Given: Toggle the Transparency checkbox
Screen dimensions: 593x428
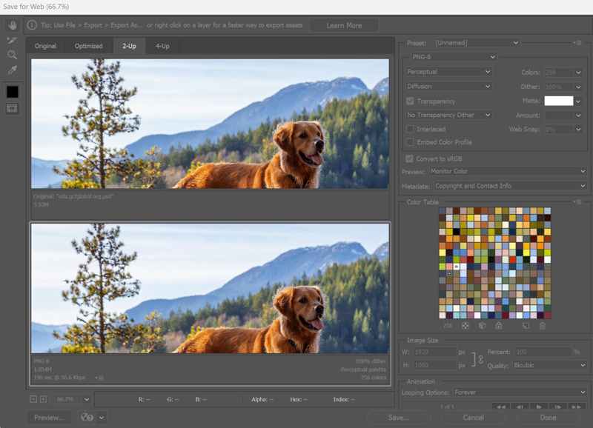Looking at the screenshot, I should pos(410,101).
